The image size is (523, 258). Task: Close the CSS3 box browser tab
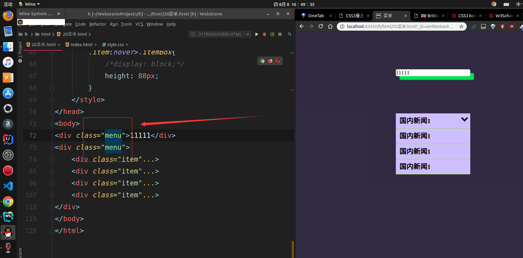(480, 16)
